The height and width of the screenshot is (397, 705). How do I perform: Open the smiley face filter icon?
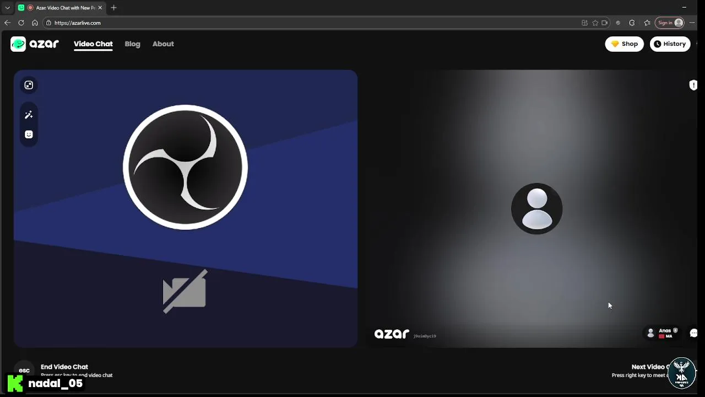[29, 135]
